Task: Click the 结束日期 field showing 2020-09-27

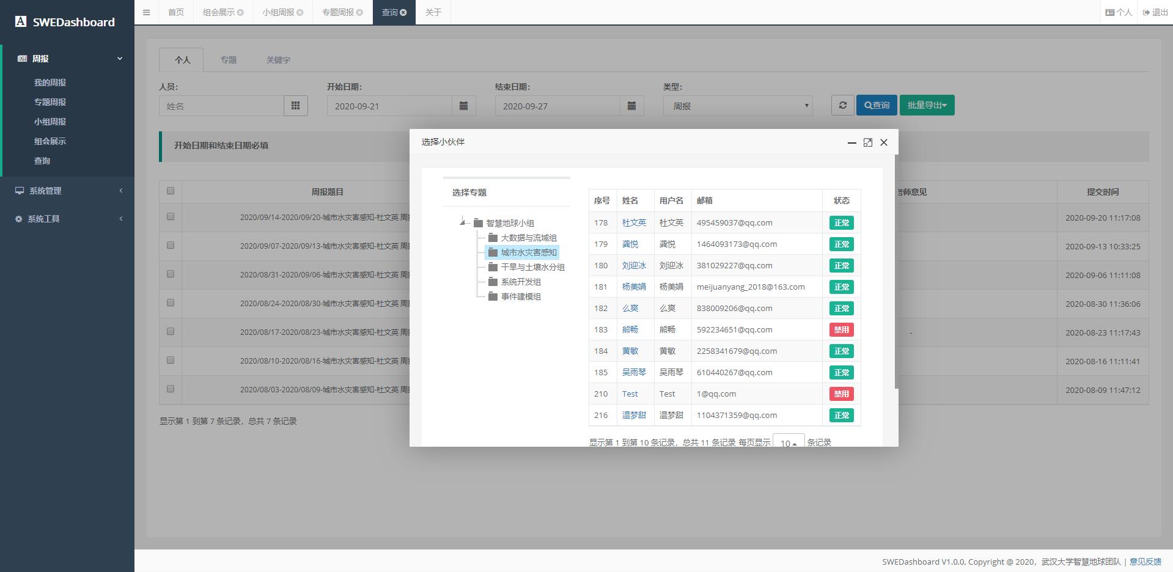Action: tap(557, 106)
